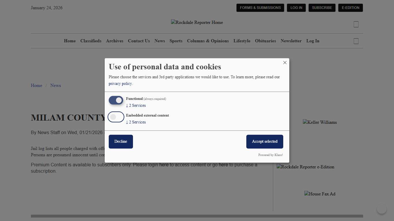
Task: Enable Embedded external content switch
Action: click(116, 117)
